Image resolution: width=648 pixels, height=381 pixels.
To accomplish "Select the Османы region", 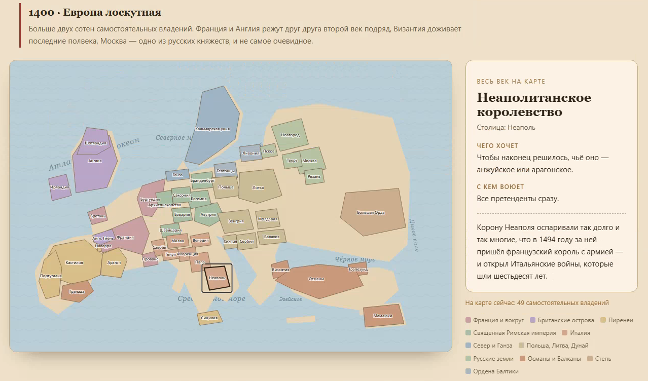I will [x=318, y=281].
